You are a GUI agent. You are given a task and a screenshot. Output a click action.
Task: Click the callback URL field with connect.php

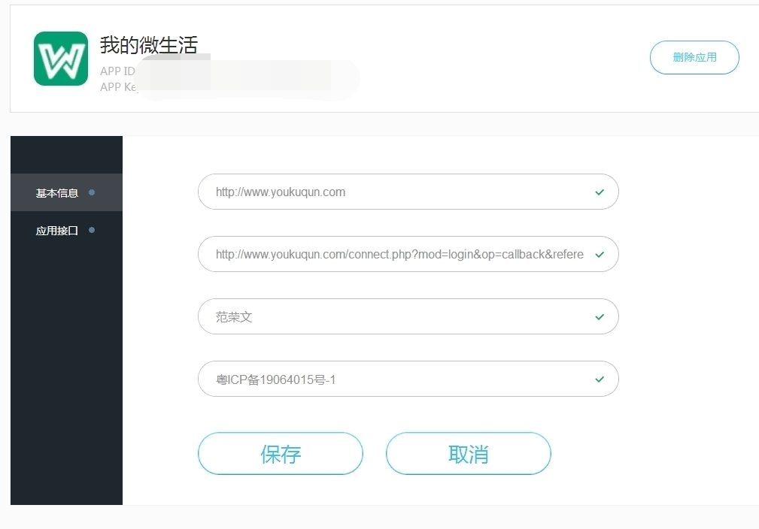408,254
